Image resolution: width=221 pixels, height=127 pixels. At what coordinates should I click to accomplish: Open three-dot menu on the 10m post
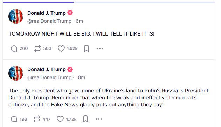coord(99,119)
